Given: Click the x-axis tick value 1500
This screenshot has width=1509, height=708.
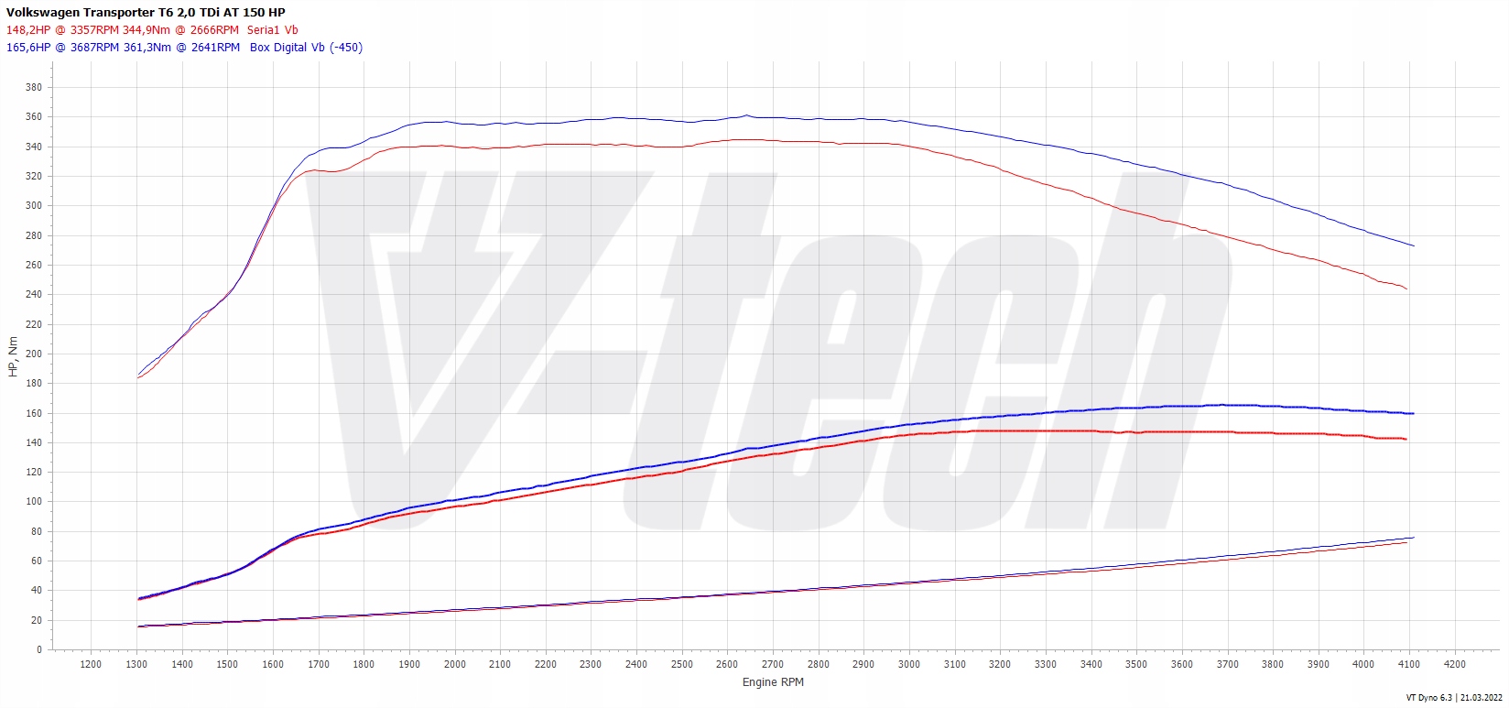Looking at the screenshot, I should 227,665.
